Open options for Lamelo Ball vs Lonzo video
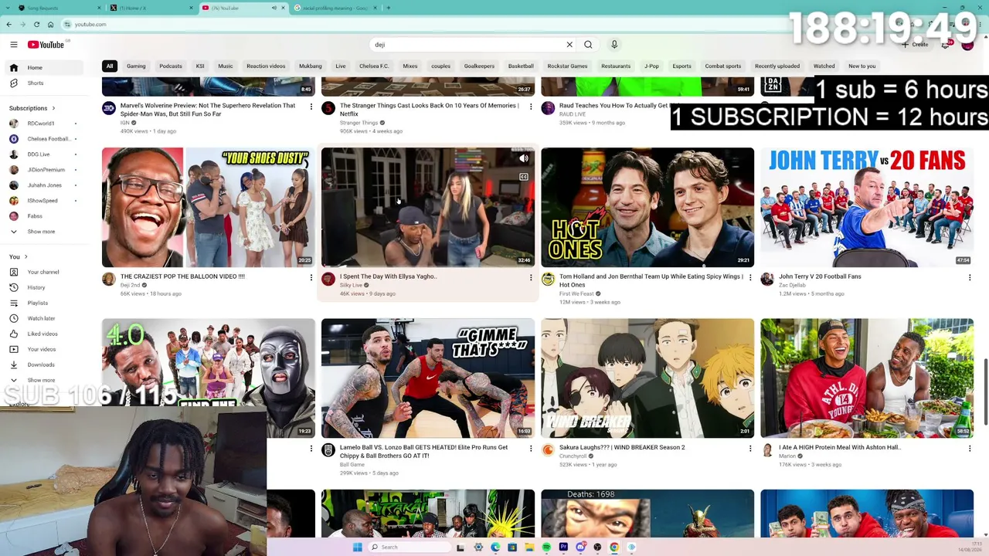Viewport: 989px width, 556px height. coord(531,448)
